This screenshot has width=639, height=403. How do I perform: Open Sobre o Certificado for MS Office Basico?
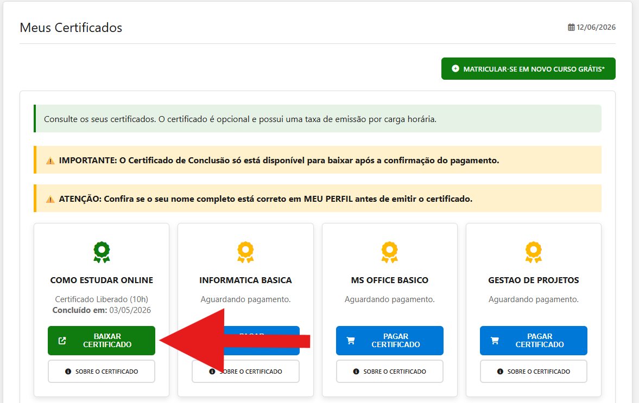click(390, 371)
